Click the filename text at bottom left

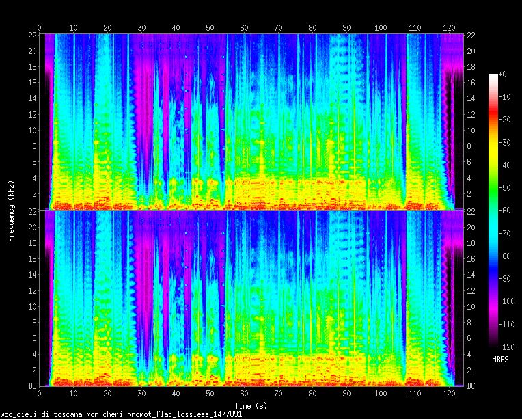pos(121,414)
